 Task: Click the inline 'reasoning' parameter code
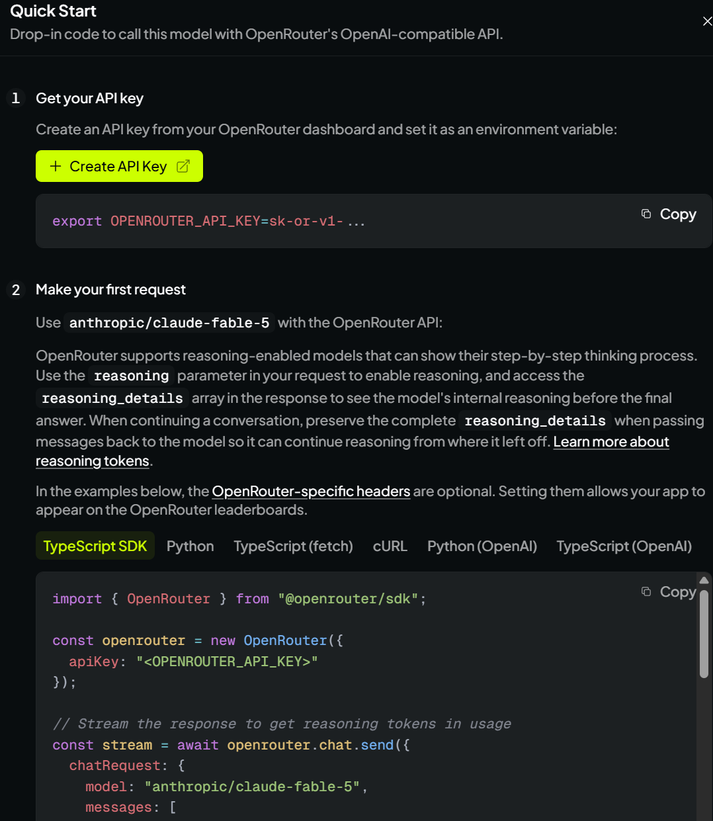click(131, 376)
